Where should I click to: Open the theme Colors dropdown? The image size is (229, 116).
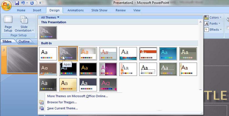(x=213, y=17)
